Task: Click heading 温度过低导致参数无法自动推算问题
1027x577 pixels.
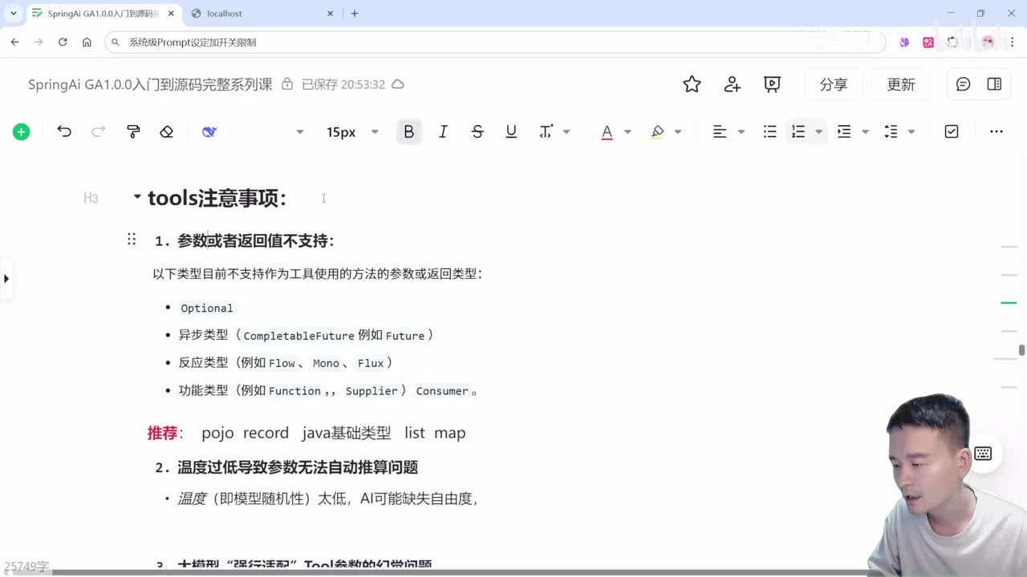Action: (x=298, y=467)
